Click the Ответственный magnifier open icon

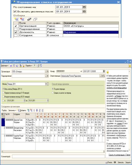[x=104, y=76]
